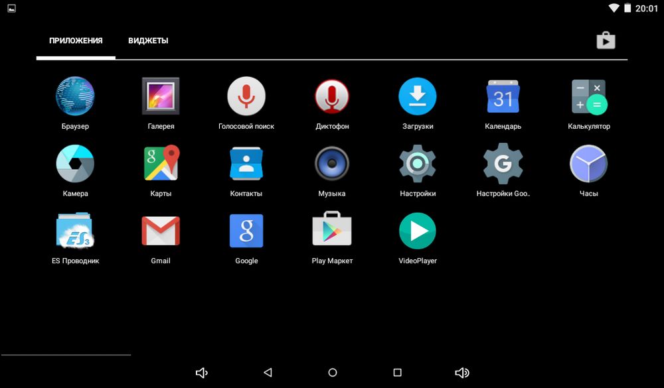Open the Браузер globe icon
Viewport: 664px width, 388px height.
[x=76, y=96]
